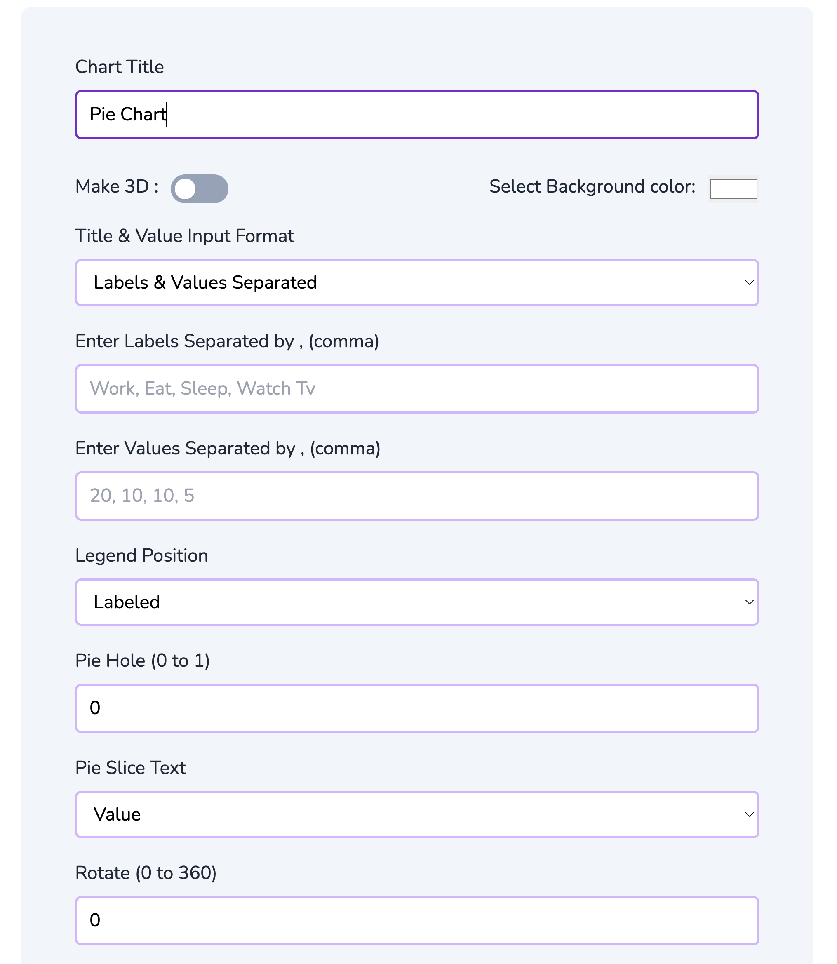Focus the Pie Hole number field
This screenshot has height=964, width=837.
(x=416, y=708)
